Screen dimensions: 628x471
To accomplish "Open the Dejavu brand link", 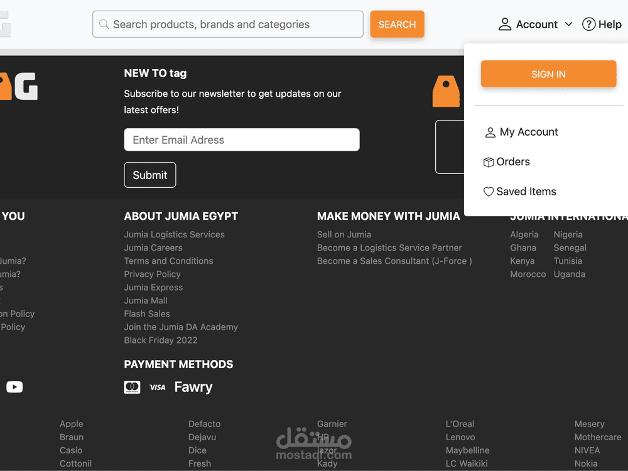I will pyautogui.click(x=202, y=437).
